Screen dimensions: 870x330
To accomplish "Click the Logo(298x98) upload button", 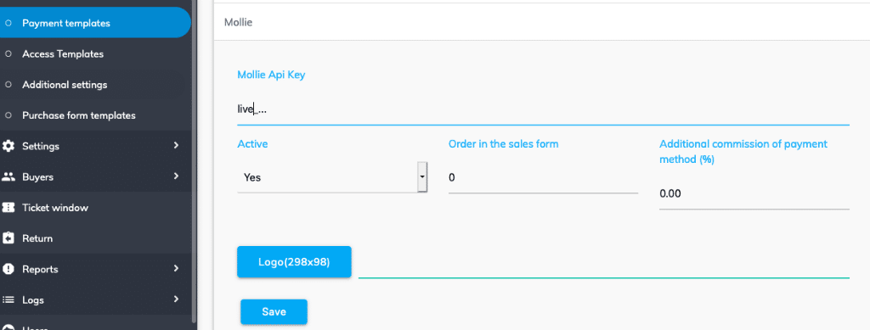I will [x=294, y=262].
